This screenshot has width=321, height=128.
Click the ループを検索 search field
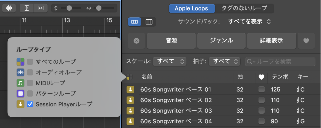[x=280, y=62]
